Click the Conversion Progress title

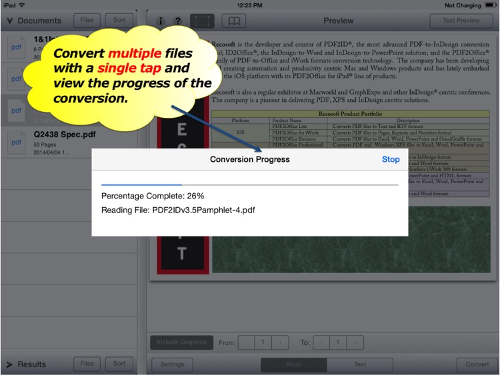(x=250, y=159)
